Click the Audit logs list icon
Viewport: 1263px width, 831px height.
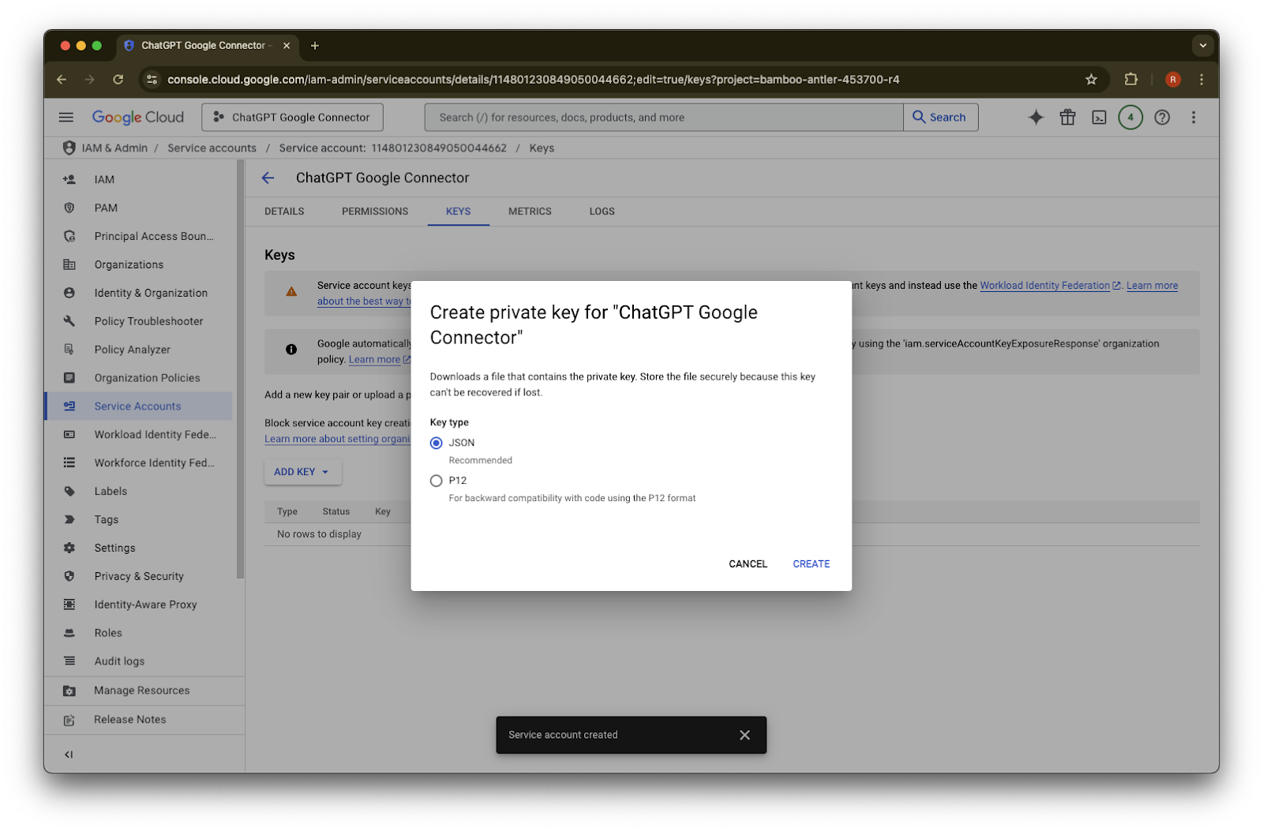tap(69, 661)
